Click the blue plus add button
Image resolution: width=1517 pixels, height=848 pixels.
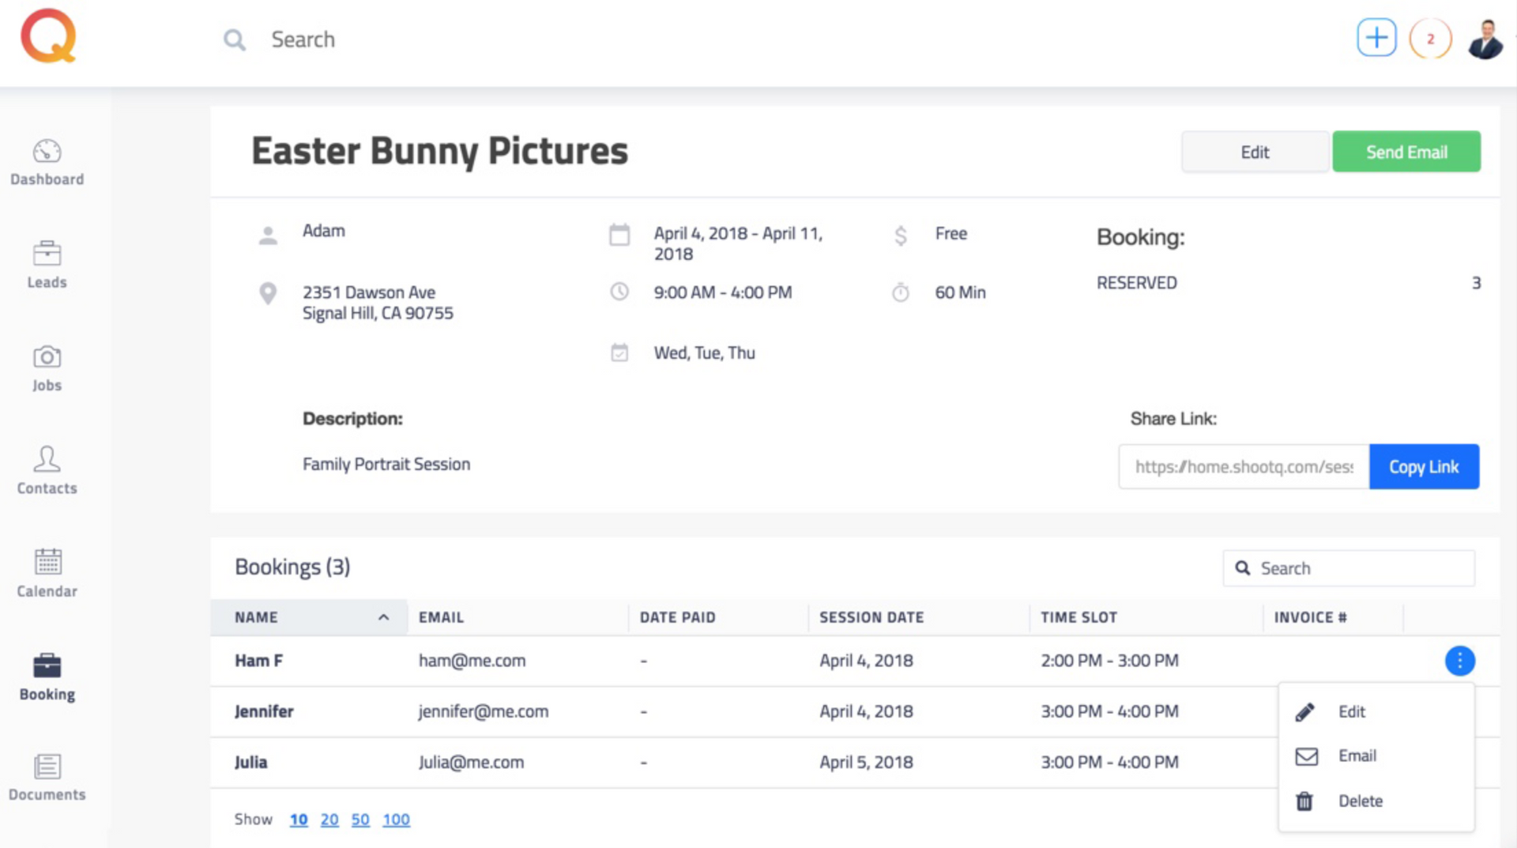[1376, 38]
